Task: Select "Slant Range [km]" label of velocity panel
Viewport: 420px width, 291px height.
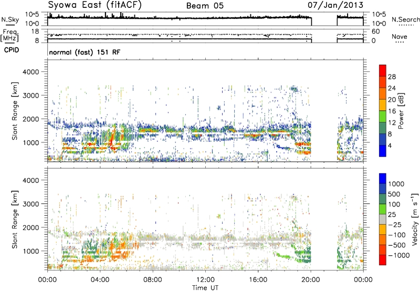Action: point(15,219)
